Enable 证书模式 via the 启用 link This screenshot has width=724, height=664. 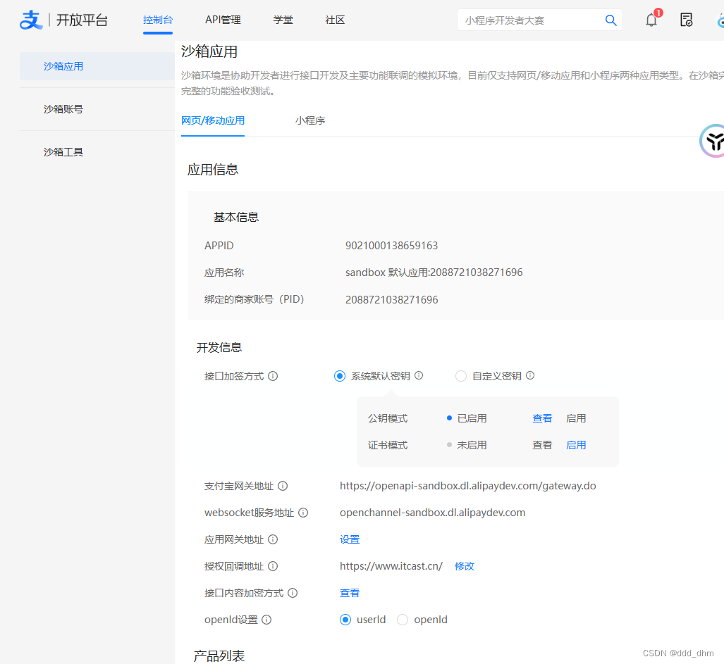(x=576, y=444)
